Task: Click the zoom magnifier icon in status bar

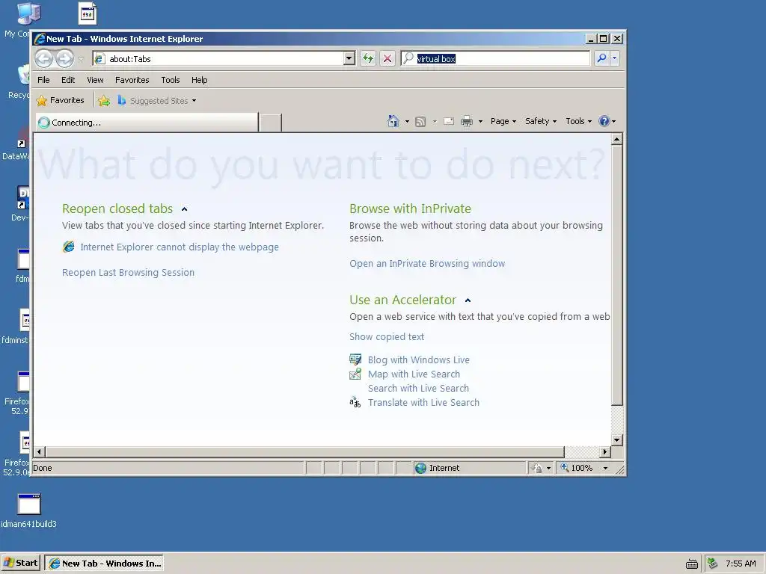Action: coord(564,468)
